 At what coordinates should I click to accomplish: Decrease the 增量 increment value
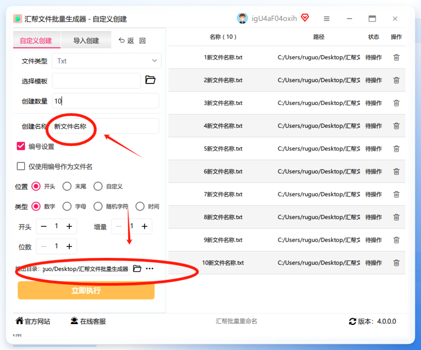tap(119, 226)
